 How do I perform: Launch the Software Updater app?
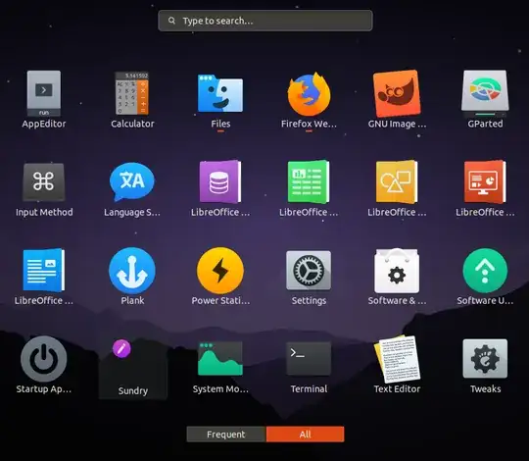tap(485, 271)
